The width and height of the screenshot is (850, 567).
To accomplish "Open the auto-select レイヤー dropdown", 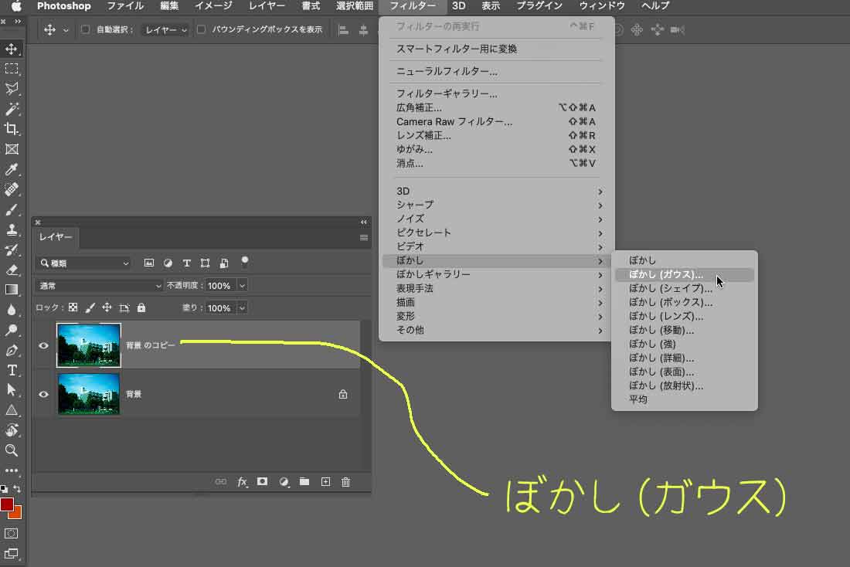I will (x=165, y=30).
